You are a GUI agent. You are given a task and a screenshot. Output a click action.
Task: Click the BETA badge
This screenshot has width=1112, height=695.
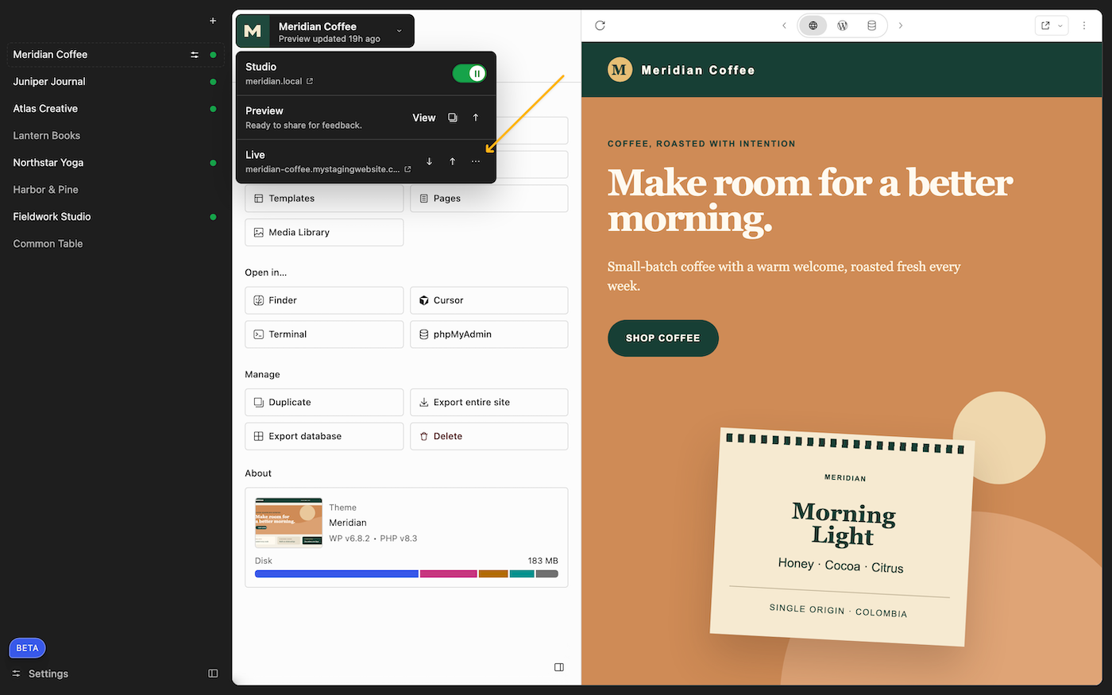coord(28,648)
